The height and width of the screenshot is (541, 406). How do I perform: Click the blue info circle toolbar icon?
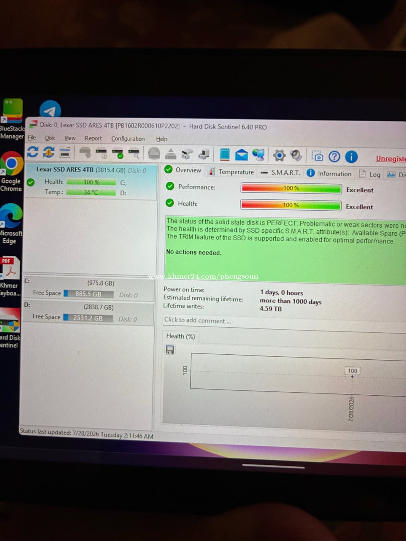[351, 157]
